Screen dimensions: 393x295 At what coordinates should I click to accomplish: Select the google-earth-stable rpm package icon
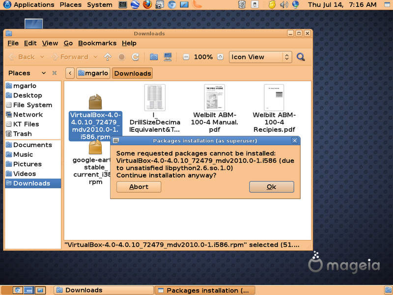pos(95,147)
